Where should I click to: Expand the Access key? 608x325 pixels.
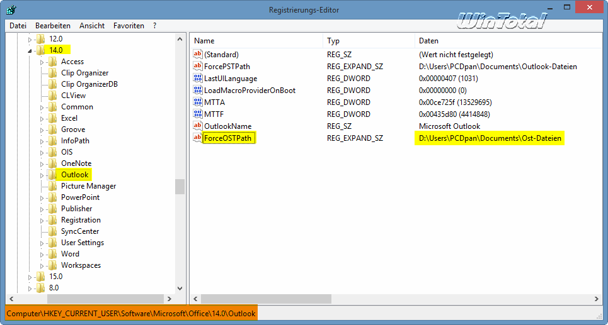coord(42,62)
